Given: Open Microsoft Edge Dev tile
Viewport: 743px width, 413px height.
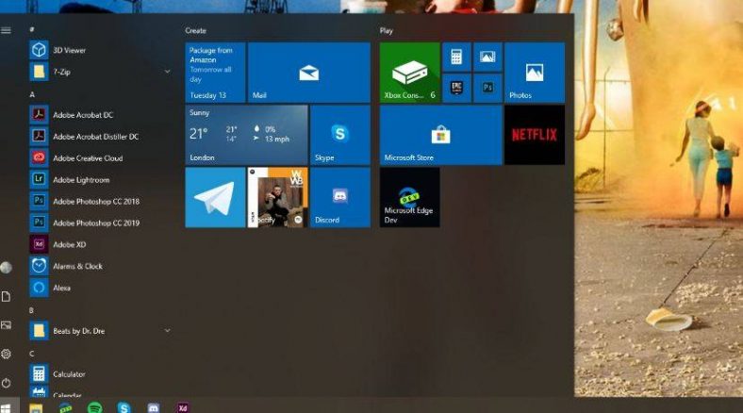Looking at the screenshot, I should [410, 197].
